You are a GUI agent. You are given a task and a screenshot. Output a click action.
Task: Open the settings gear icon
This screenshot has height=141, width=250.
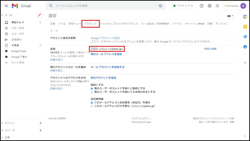(209, 6)
